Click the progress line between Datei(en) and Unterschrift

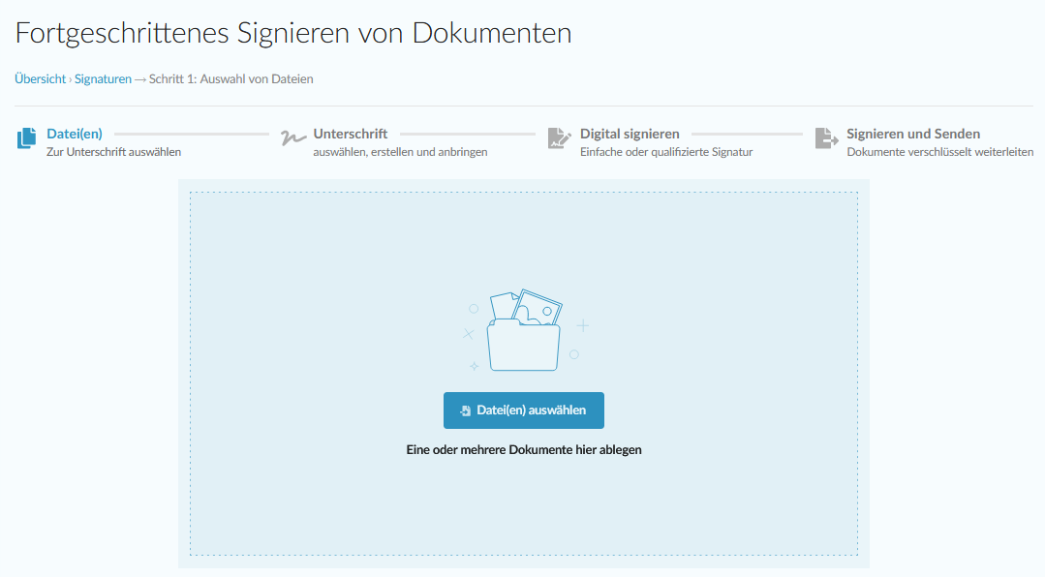[191, 134]
